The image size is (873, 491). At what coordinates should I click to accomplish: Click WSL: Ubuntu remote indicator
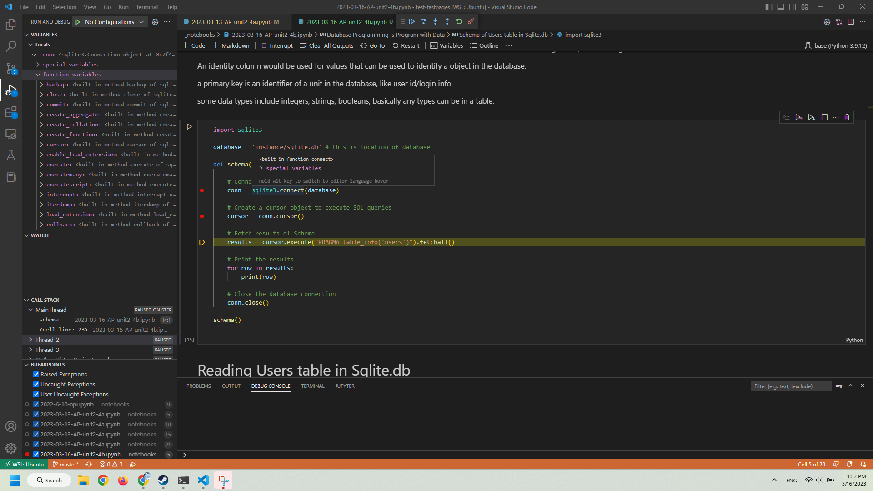25,464
